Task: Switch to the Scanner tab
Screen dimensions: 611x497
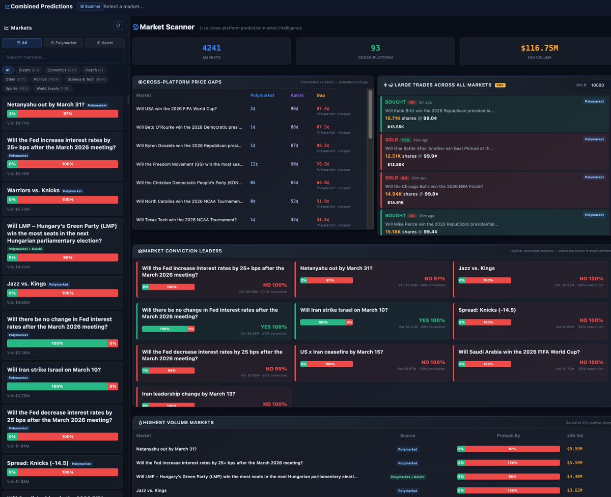Action: pos(89,7)
